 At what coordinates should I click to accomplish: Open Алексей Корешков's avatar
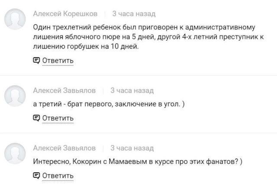(x=15, y=19)
